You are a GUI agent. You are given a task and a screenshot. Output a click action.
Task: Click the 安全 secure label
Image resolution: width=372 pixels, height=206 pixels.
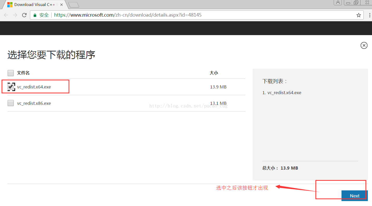click(x=44, y=15)
